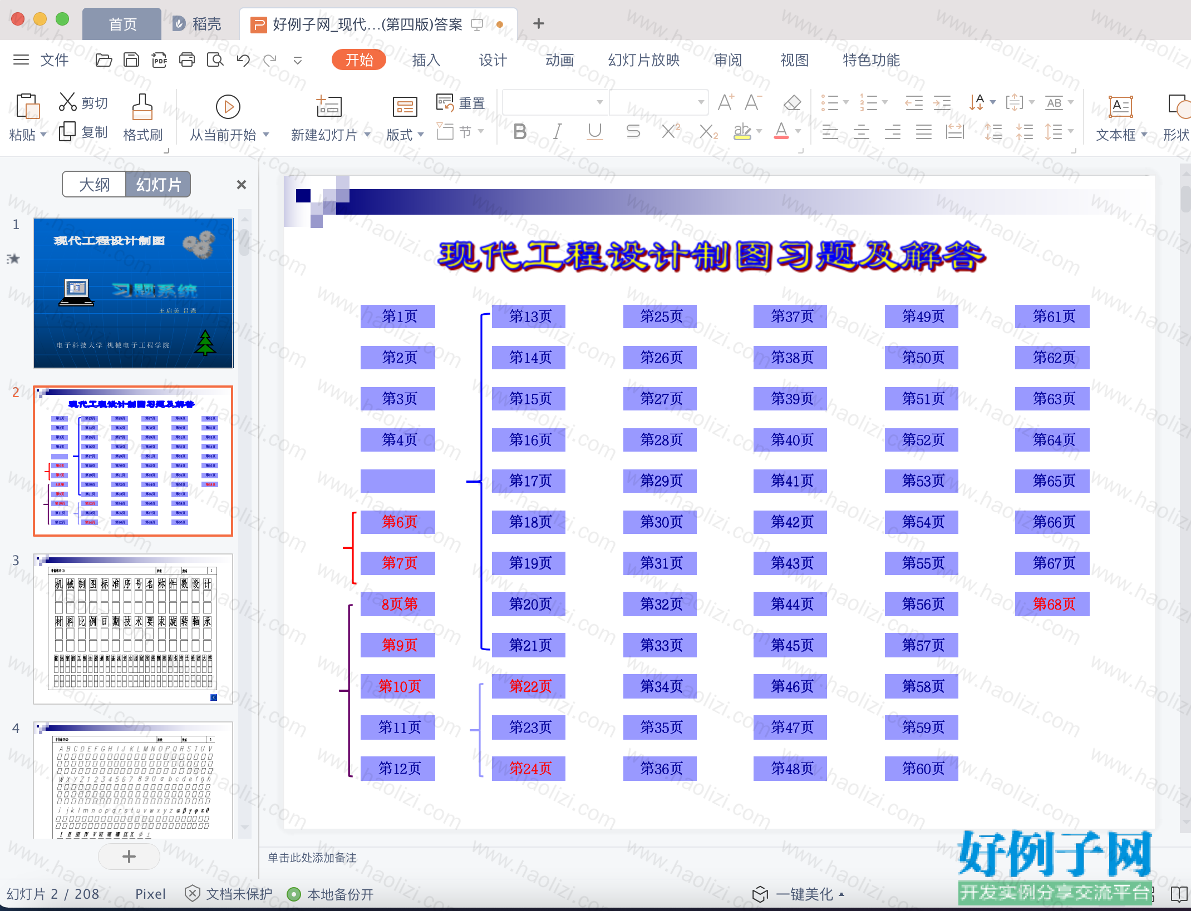Open the Slide Show (幻灯片放映) tab
The image size is (1191, 911).
(x=644, y=60)
